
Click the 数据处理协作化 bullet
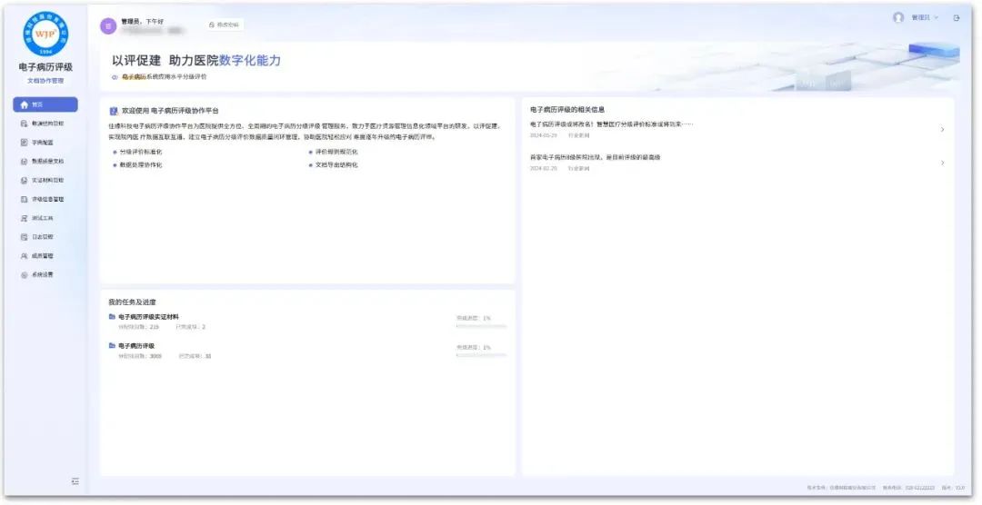pyautogui.click(x=141, y=165)
